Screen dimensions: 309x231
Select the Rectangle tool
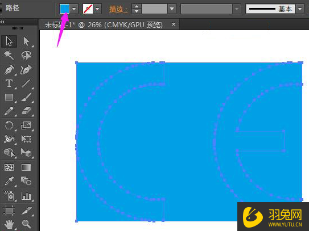click(9, 97)
